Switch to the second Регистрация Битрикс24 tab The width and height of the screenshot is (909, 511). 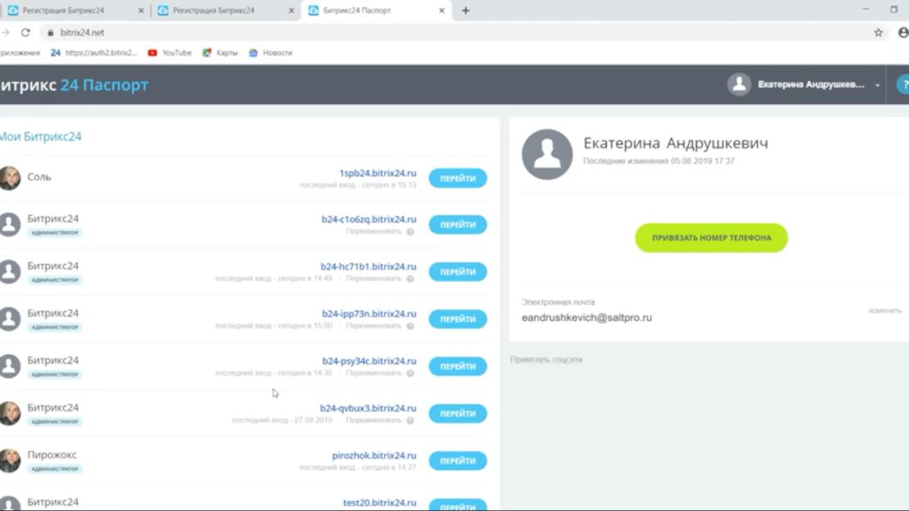pyautogui.click(x=226, y=11)
